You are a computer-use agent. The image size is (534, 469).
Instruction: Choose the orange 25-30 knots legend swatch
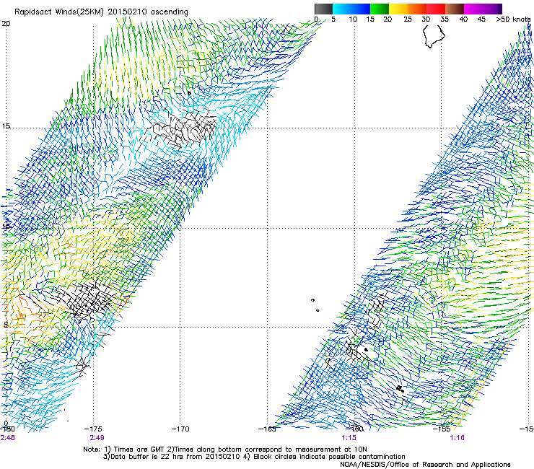417,9
